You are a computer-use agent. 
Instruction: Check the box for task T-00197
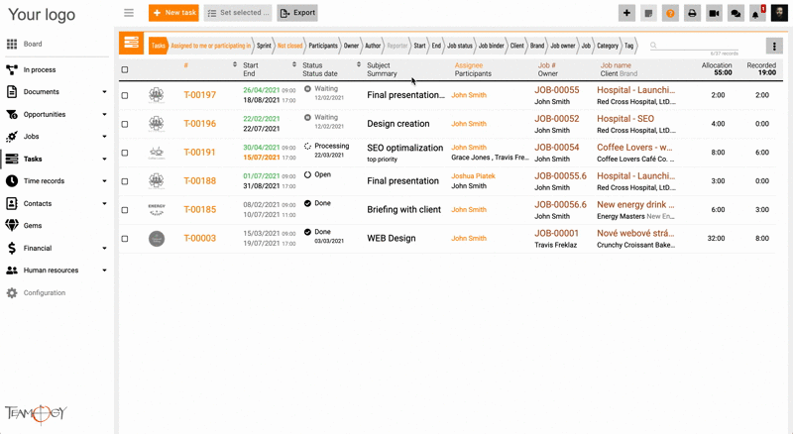tap(125, 95)
